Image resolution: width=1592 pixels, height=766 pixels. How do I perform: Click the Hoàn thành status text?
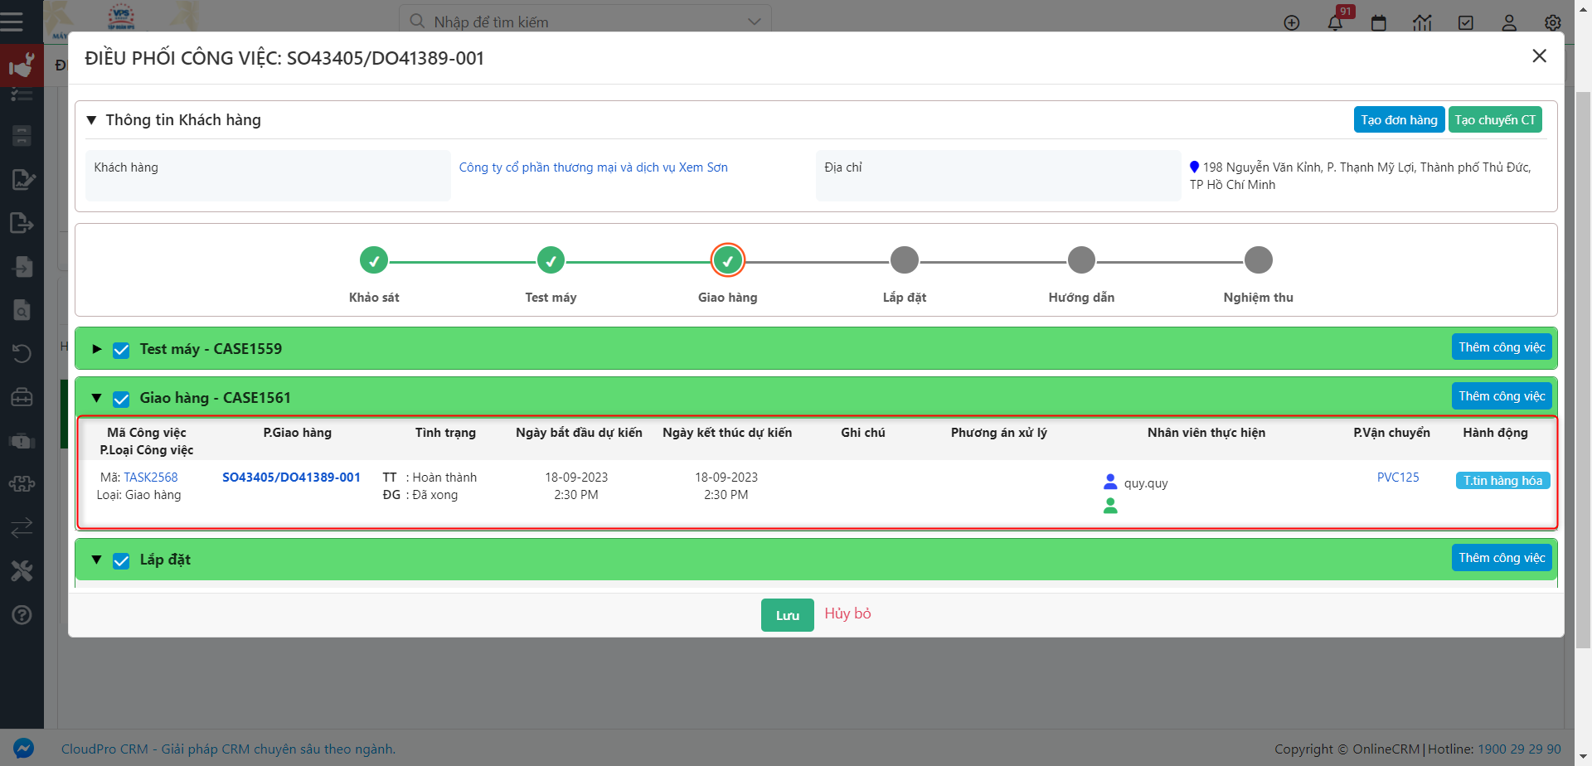tap(444, 478)
